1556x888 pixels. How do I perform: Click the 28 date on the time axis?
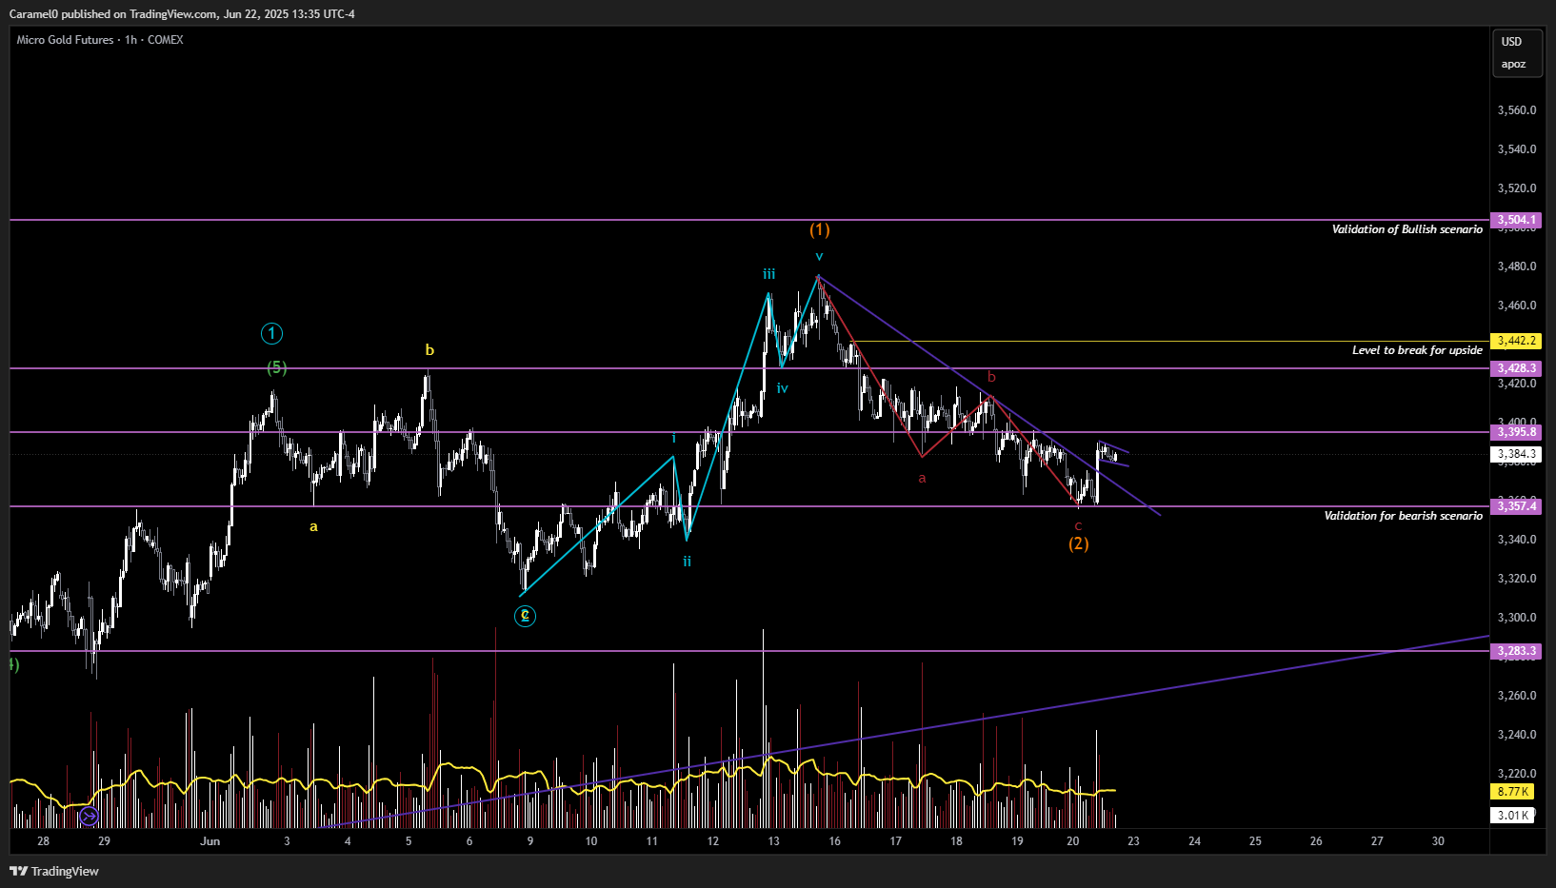coord(43,841)
